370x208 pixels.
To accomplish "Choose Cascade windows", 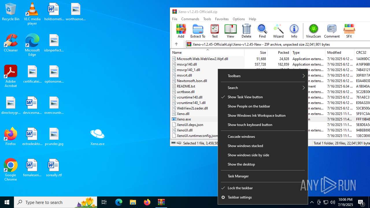I will [263, 137].
